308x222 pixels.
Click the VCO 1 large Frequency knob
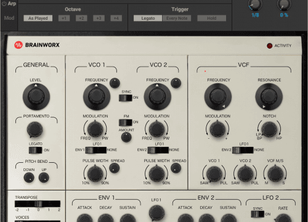pos(97,97)
